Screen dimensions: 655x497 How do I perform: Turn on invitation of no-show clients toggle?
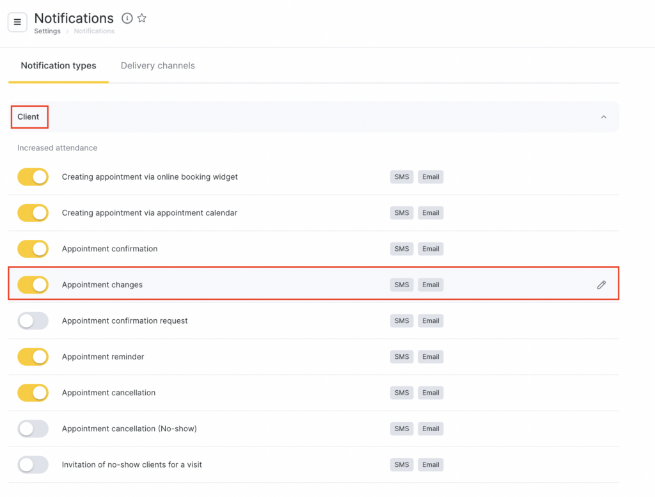[x=33, y=464]
